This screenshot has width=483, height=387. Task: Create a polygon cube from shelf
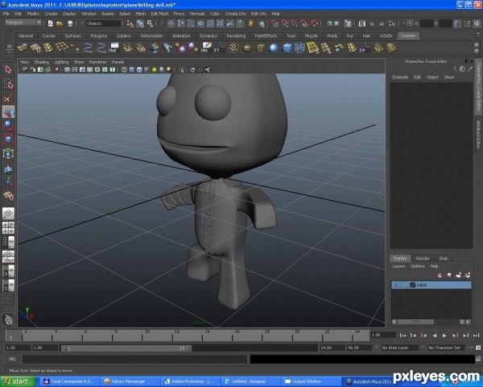[x=287, y=48]
